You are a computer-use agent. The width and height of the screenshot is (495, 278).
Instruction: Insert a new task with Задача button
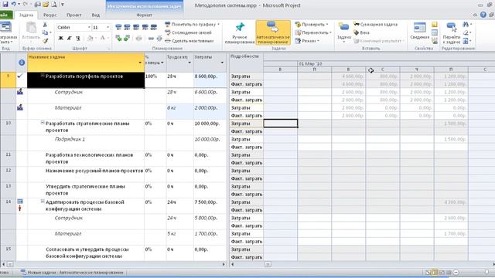click(343, 32)
